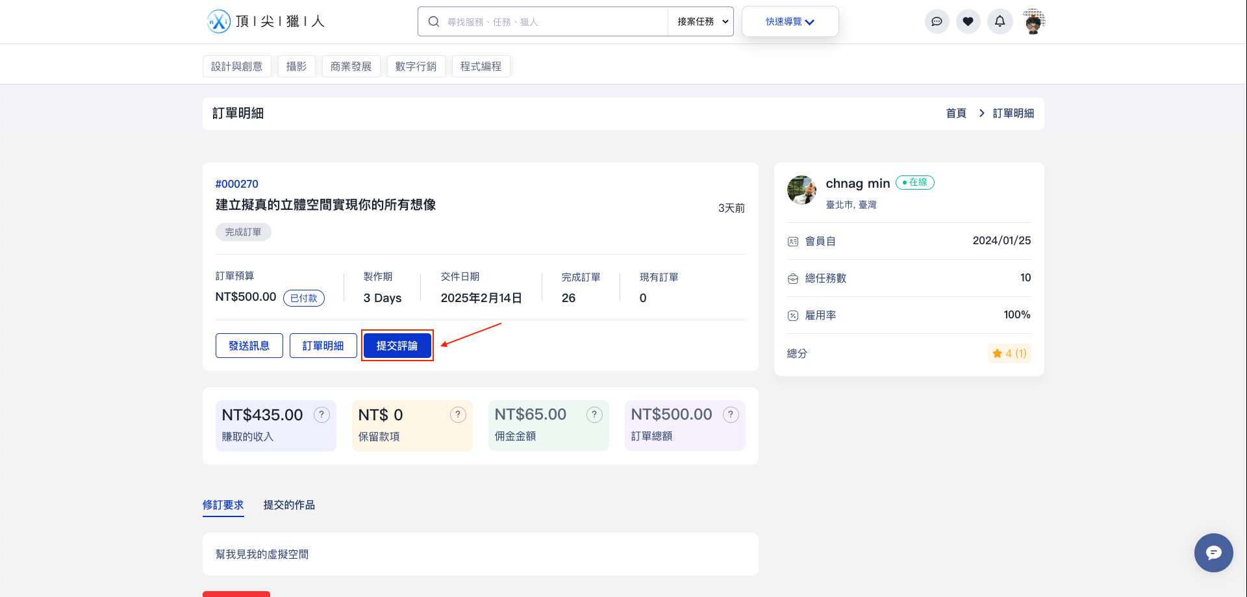Click the heart favorites icon

point(968,21)
